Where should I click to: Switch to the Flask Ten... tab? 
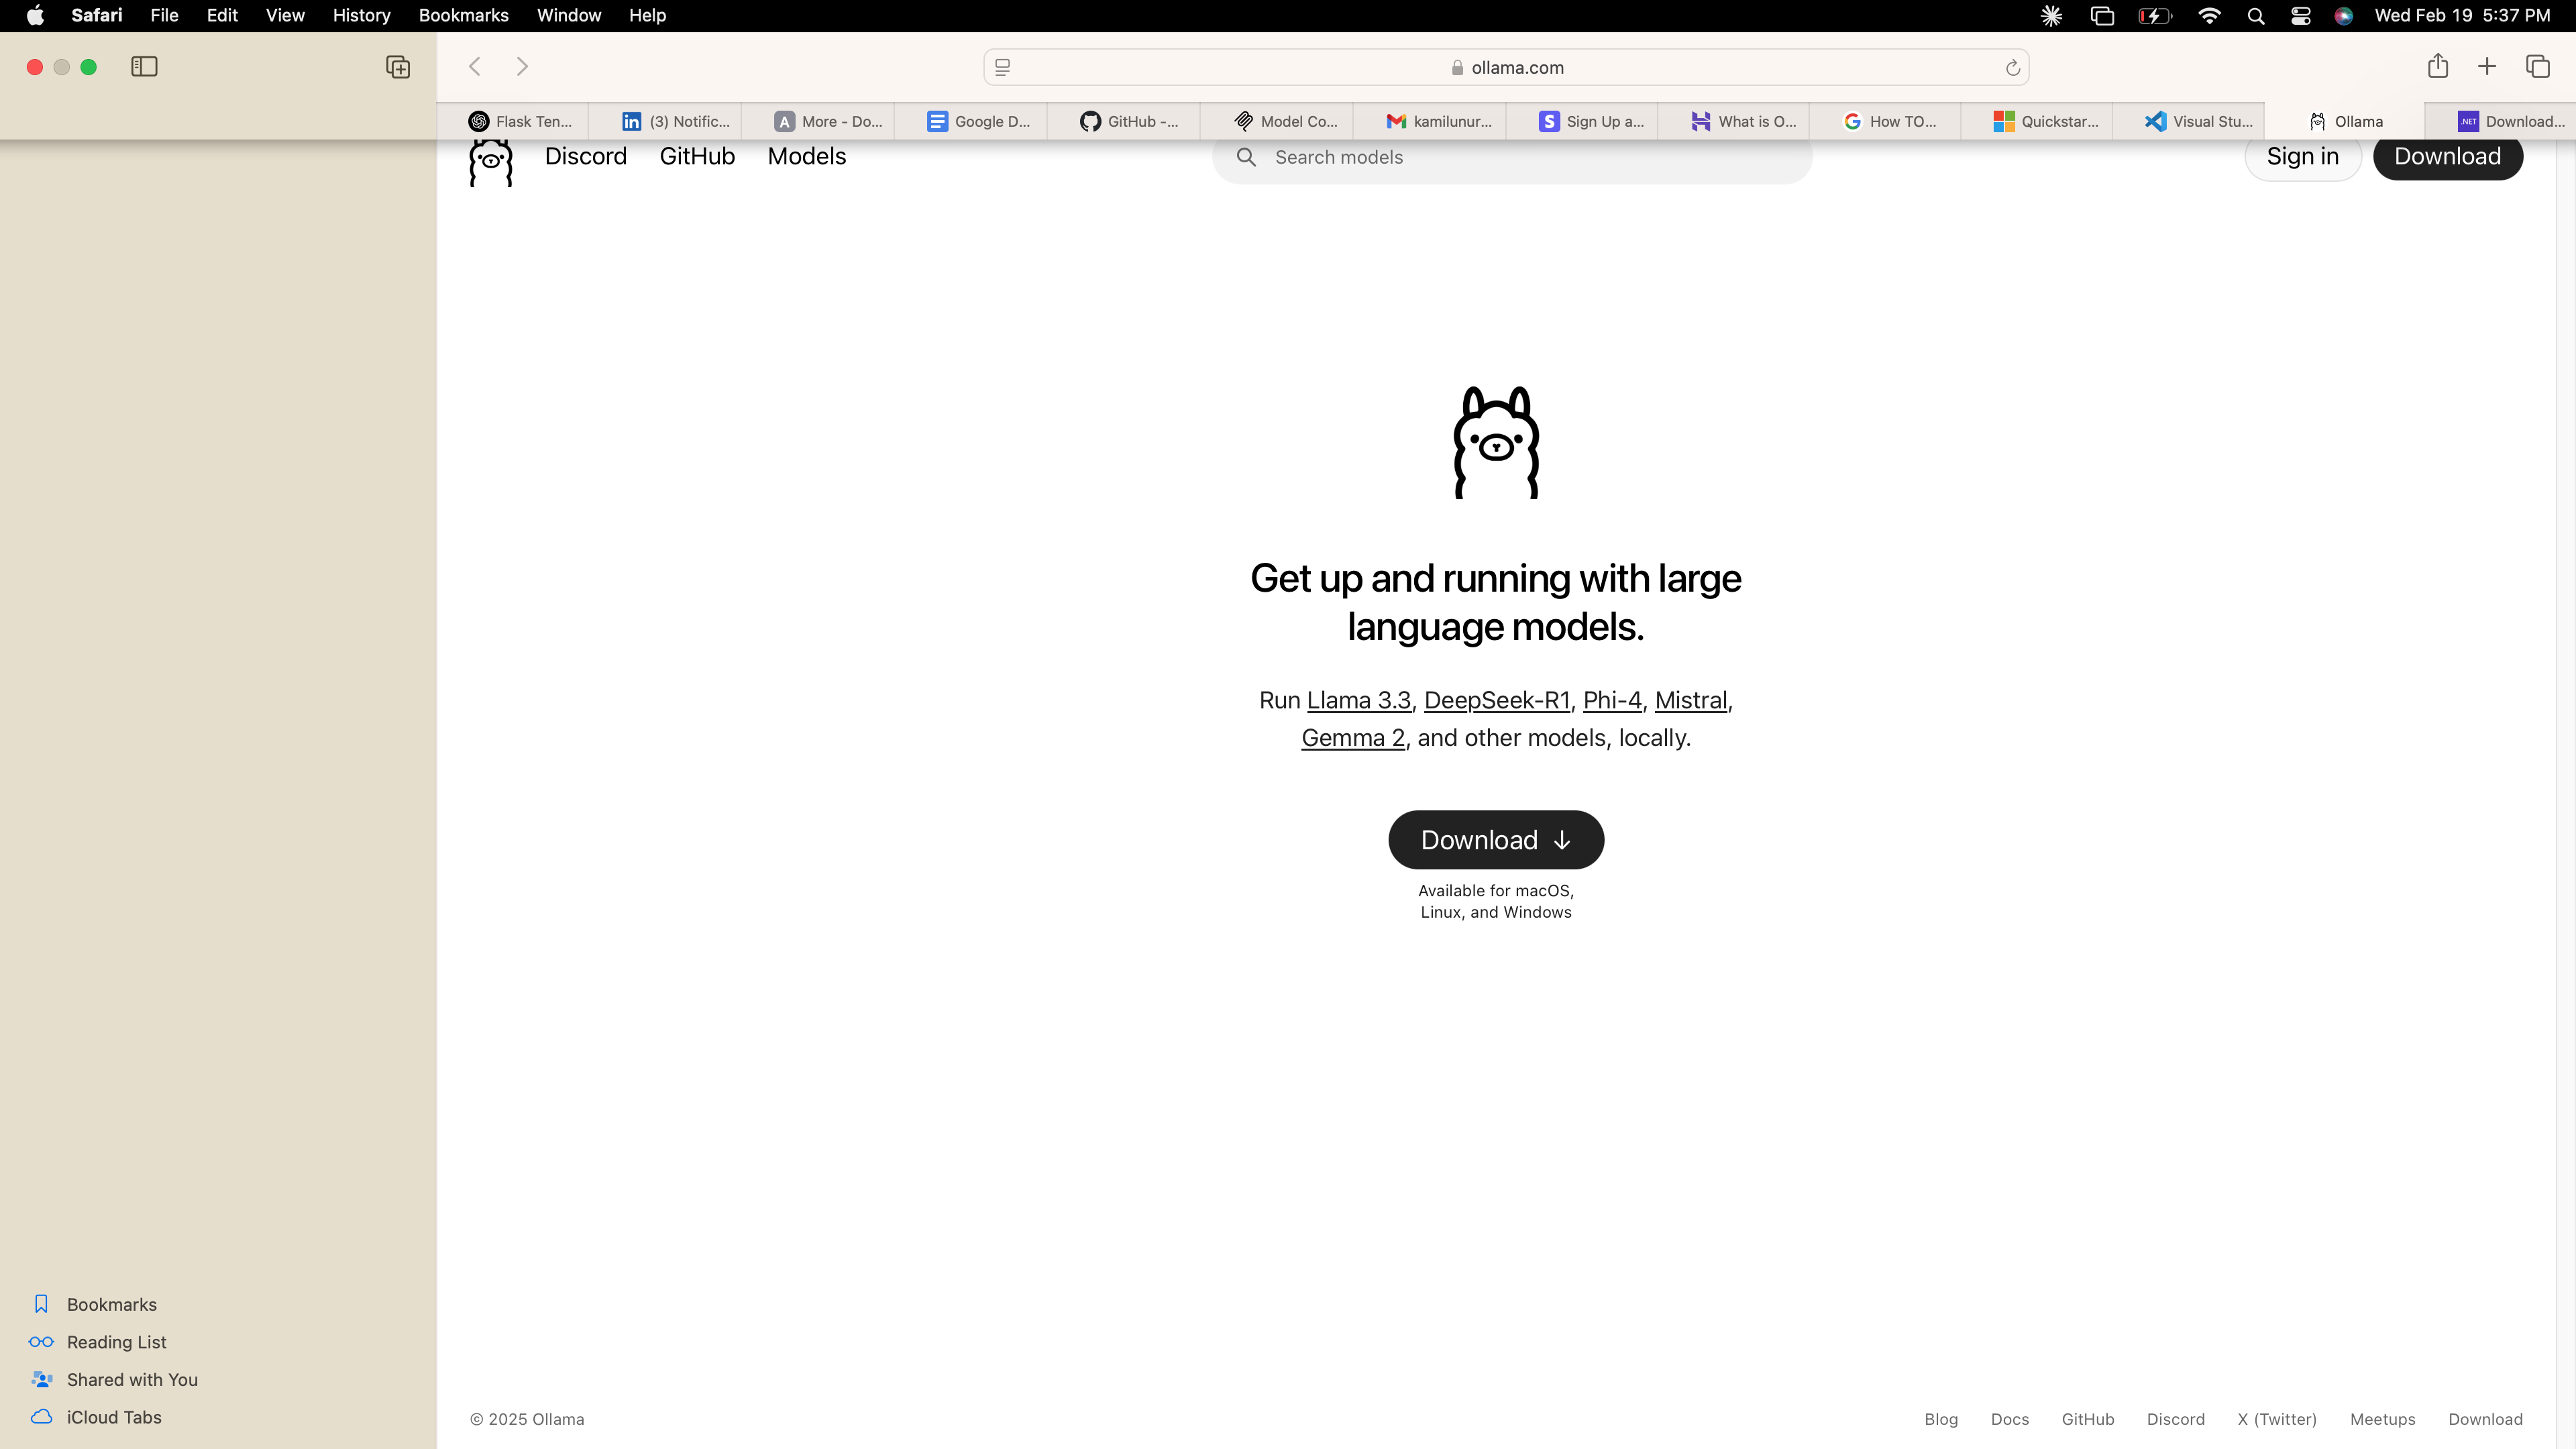513,121
